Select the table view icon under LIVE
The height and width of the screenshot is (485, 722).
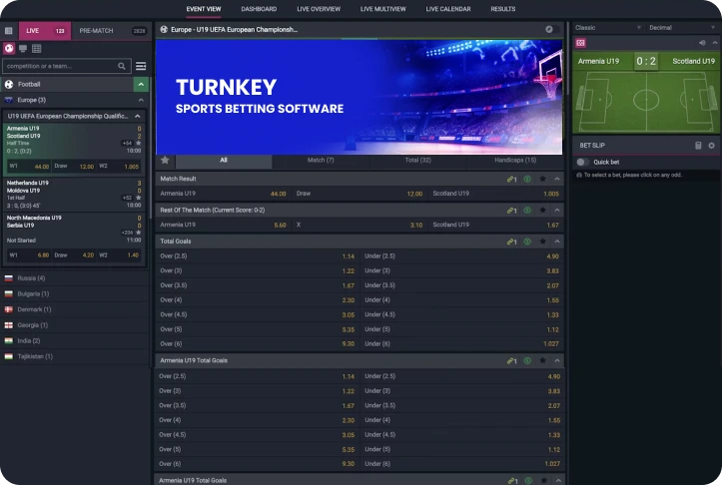(37, 48)
